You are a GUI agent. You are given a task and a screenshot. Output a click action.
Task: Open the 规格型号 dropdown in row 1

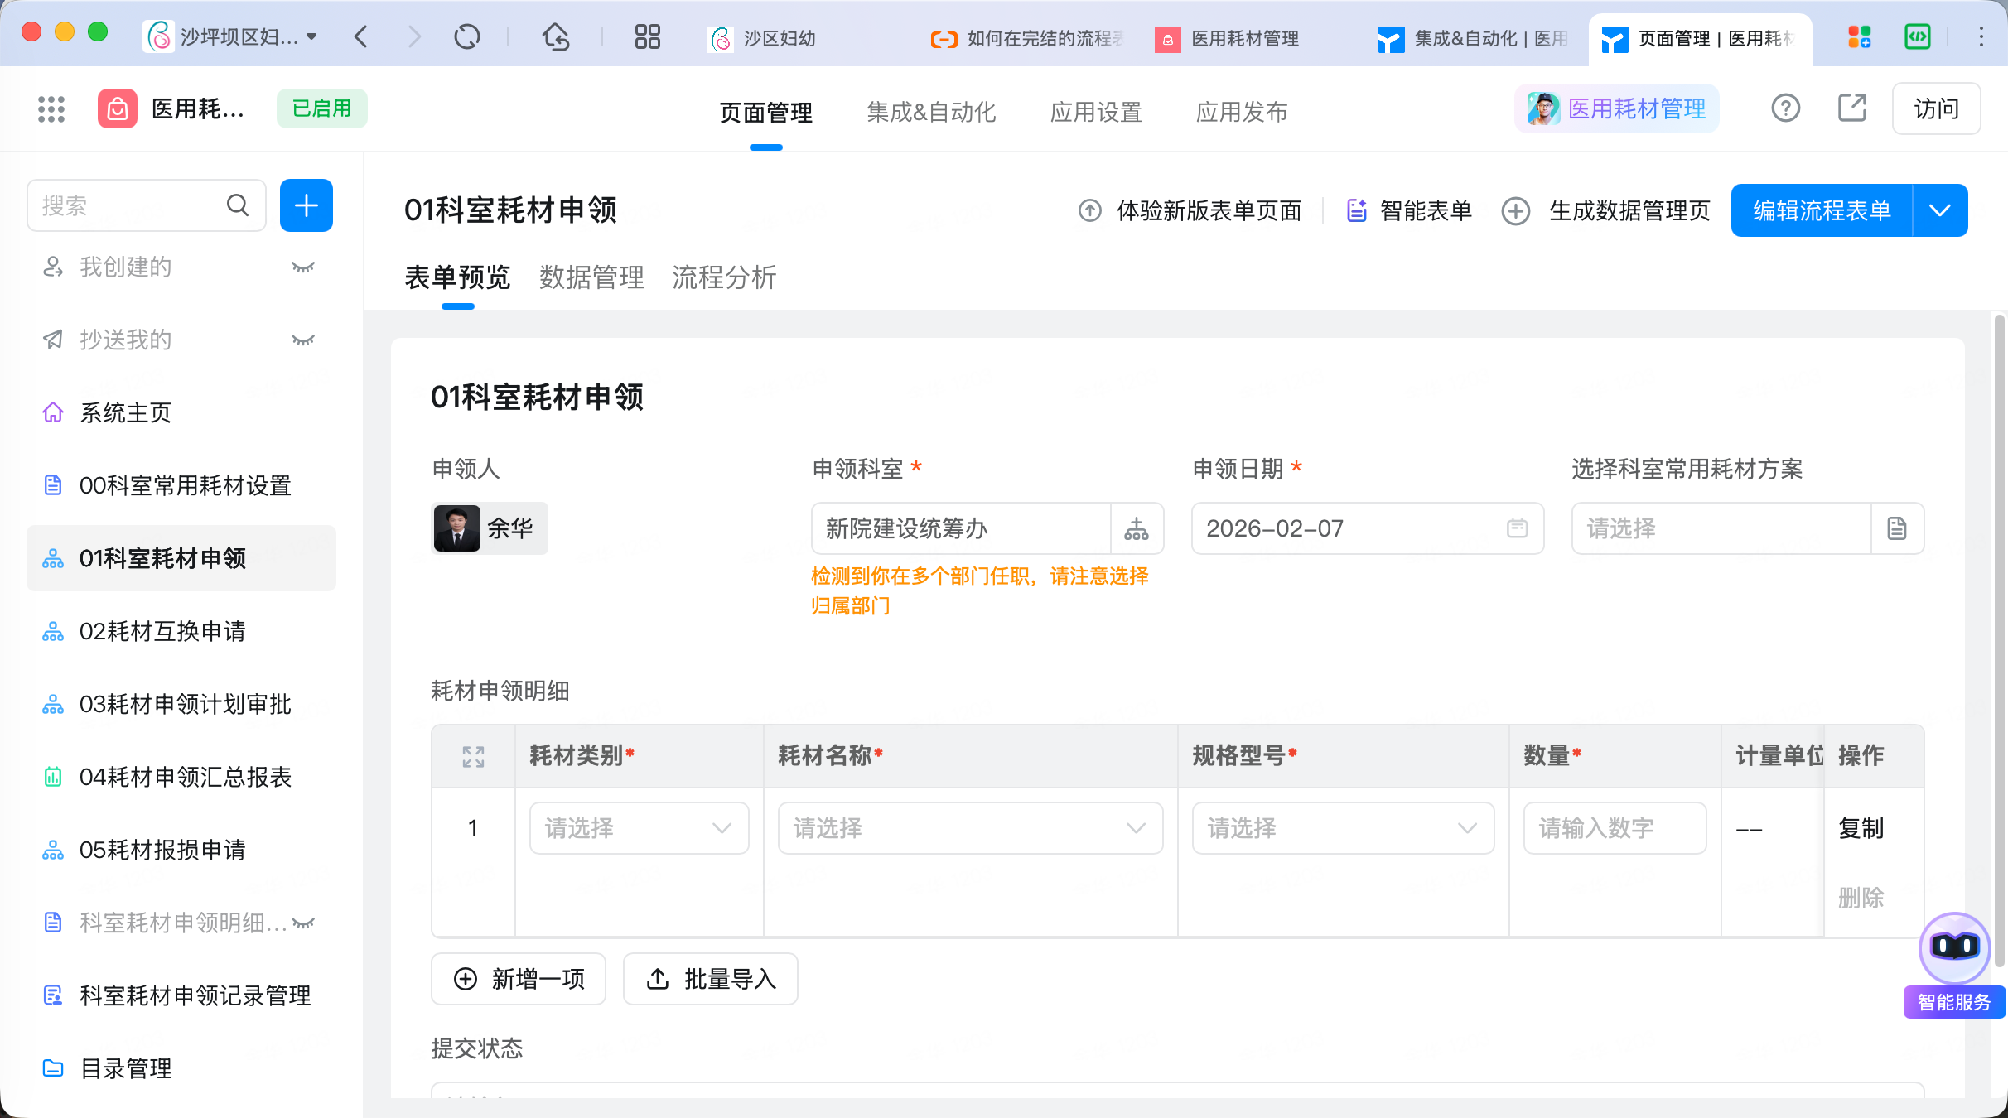click(1342, 828)
